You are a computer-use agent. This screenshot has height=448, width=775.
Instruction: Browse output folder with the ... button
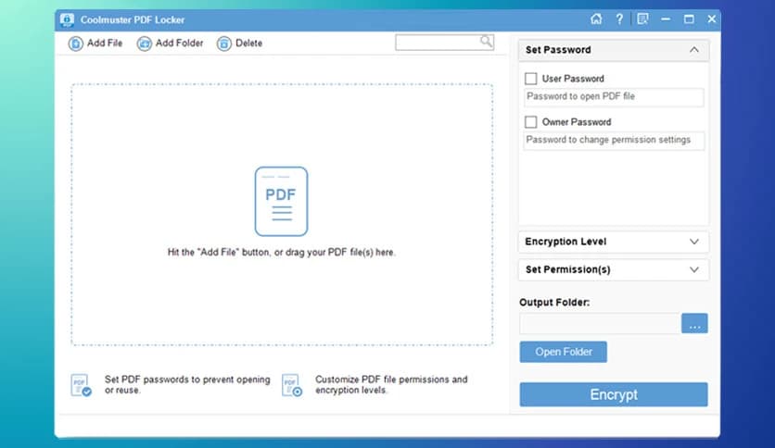pyautogui.click(x=694, y=323)
